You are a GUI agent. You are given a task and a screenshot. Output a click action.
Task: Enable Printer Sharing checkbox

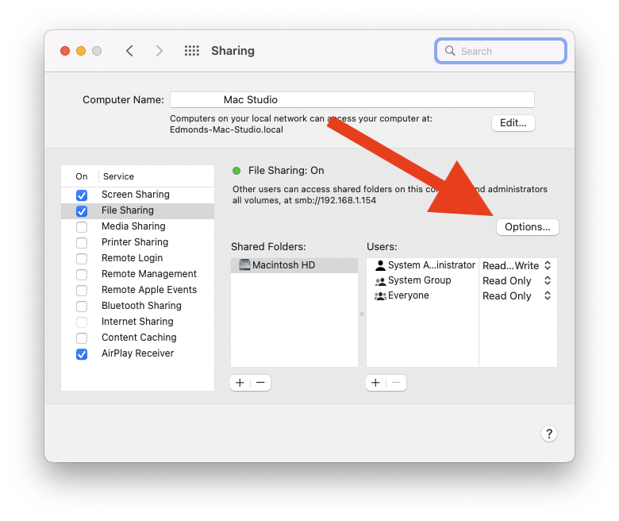pos(82,242)
